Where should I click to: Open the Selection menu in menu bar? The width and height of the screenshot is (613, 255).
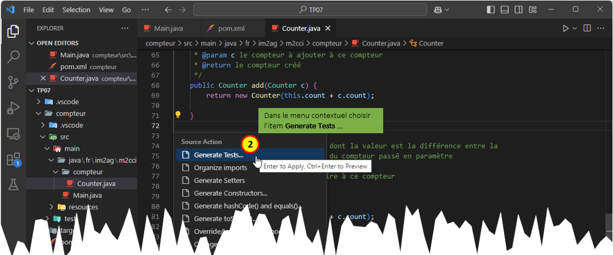(x=76, y=10)
